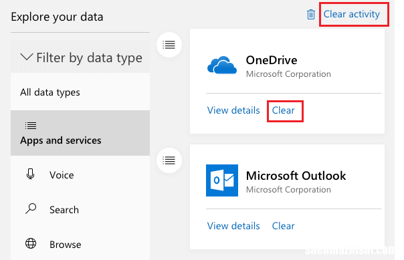Viewport: 404px width, 260px height.
Task: Clear Microsoft Outlook activity
Action: click(x=283, y=226)
